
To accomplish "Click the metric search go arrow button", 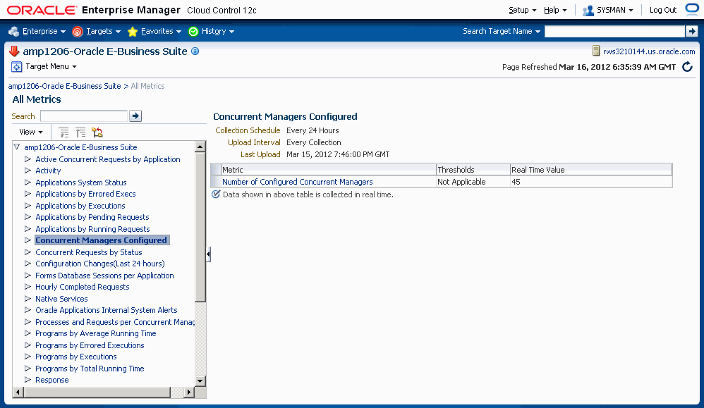I will point(135,116).
